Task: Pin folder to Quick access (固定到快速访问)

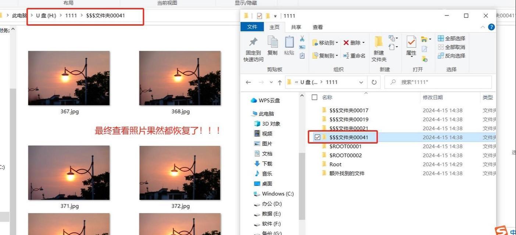Action: pyautogui.click(x=253, y=49)
